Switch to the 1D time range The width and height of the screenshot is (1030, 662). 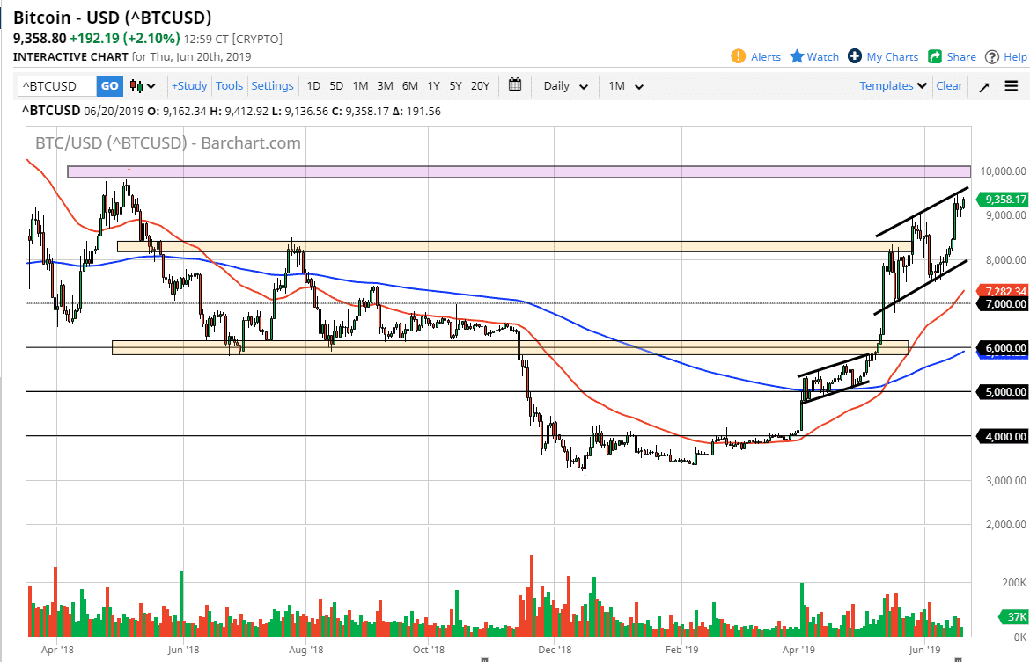[313, 85]
